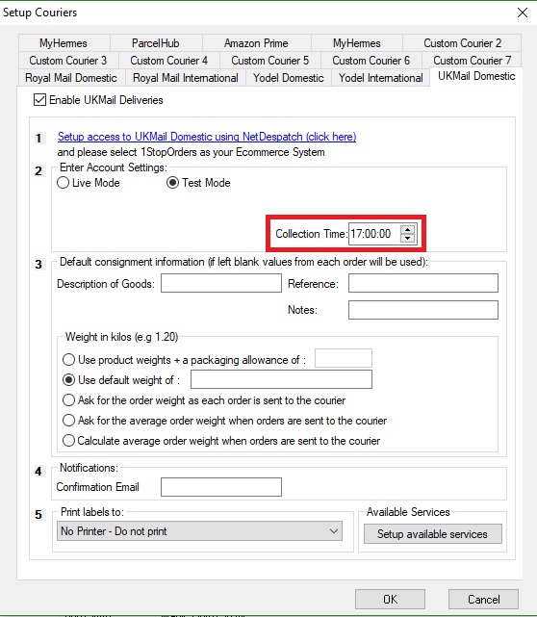Click the Cancel button
This screenshot has height=617, width=537.
click(x=483, y=600)
